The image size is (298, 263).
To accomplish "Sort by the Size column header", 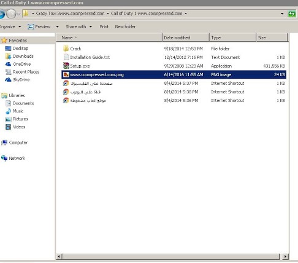I will 272,37.
